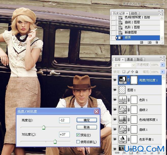Viewport: 167px width, 155px height.
Task: Click the 确定 OK button
Action: pyautogui.click(x=87, y=120)
